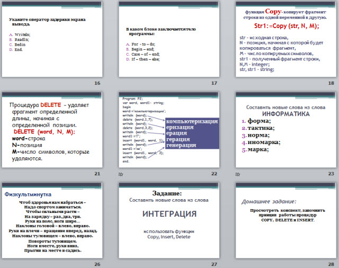339x268 pixels.
Task: Click the animation star icon under slide 22
Action: click(121, 174)
